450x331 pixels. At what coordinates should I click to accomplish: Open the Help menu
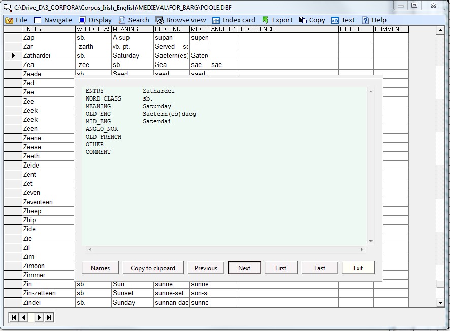[373, 20]
